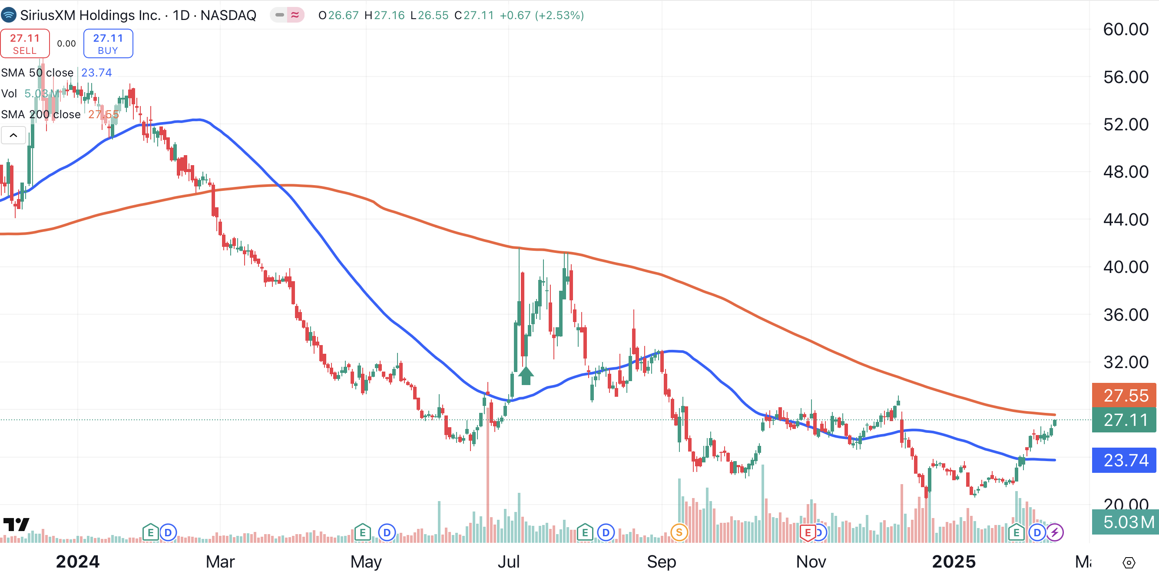The image size is (1159, 578).
Task: Click the purple lightning bolt event icon
Action: (1055, 532)
